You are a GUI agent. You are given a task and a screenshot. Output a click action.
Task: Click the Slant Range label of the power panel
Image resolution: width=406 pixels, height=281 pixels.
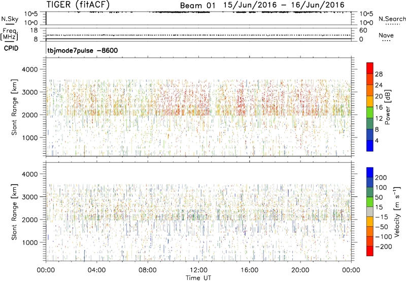[14, 107]
